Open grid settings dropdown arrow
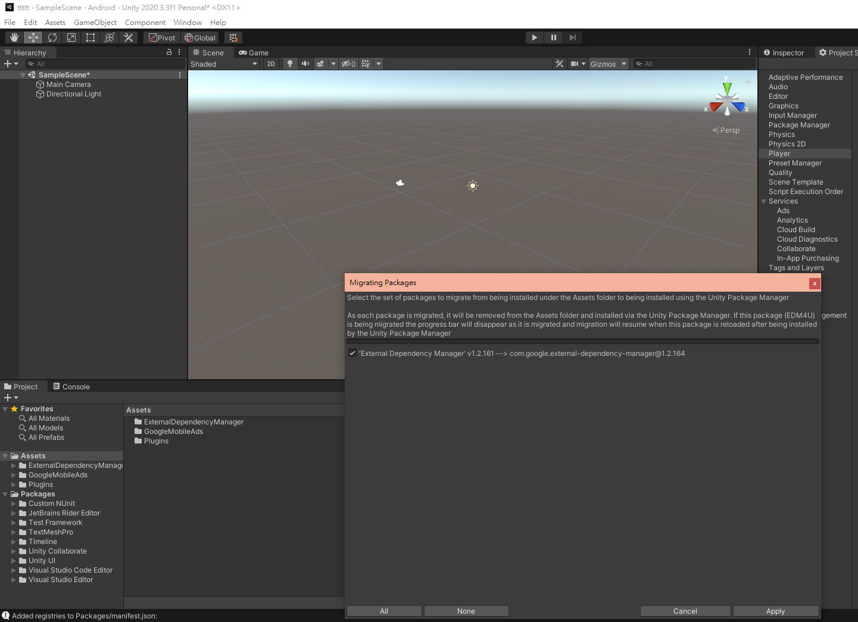 (379, 64)
